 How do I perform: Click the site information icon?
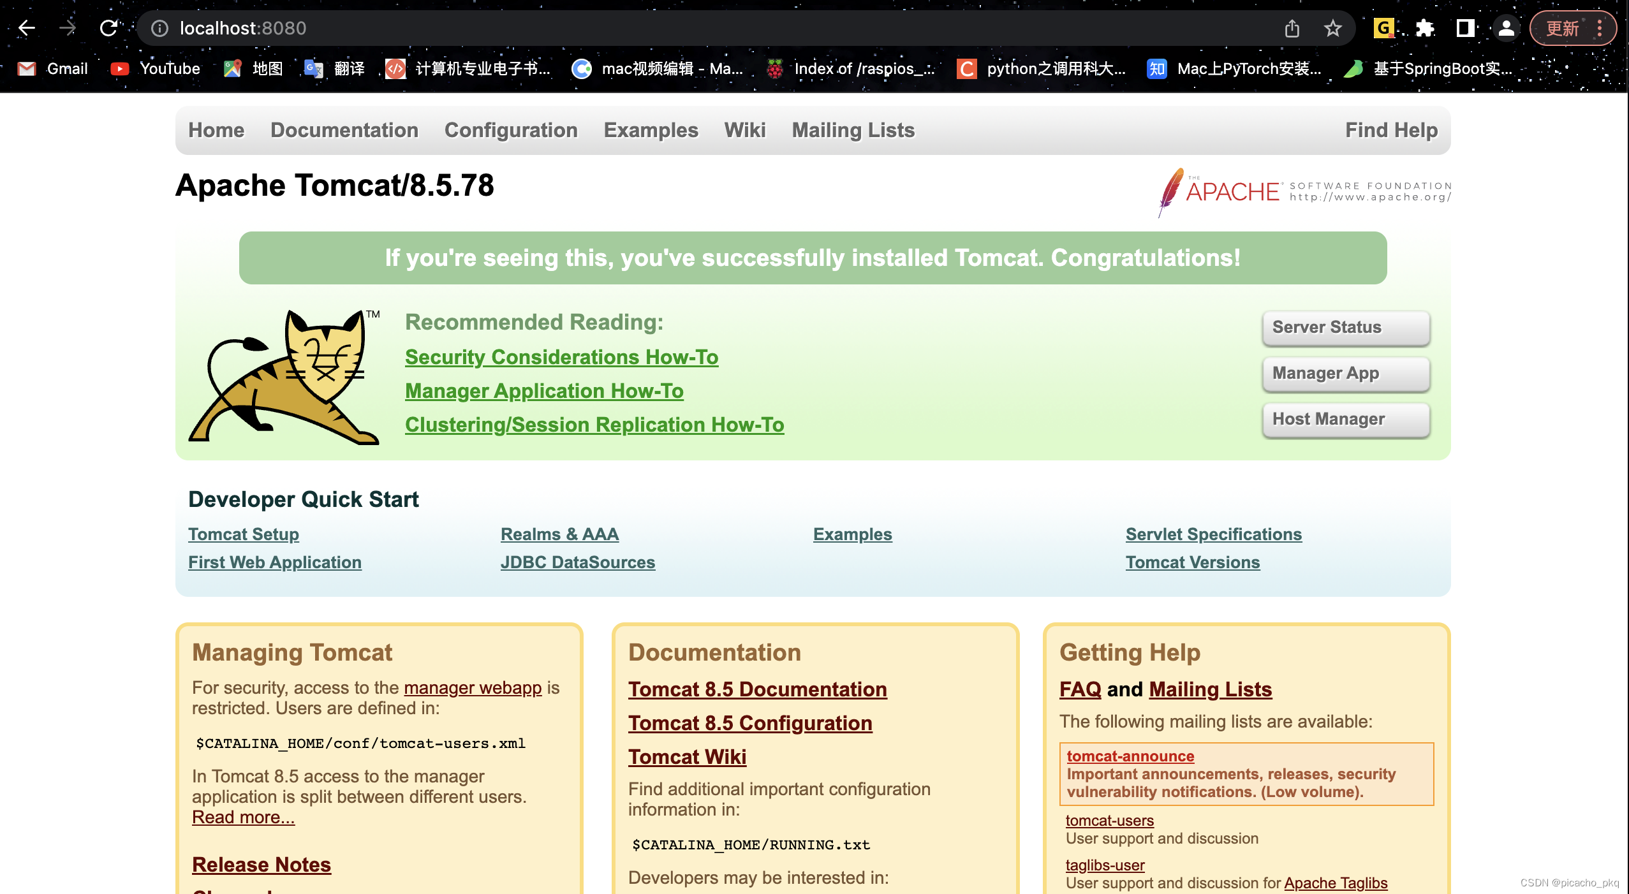pos(159,28)
